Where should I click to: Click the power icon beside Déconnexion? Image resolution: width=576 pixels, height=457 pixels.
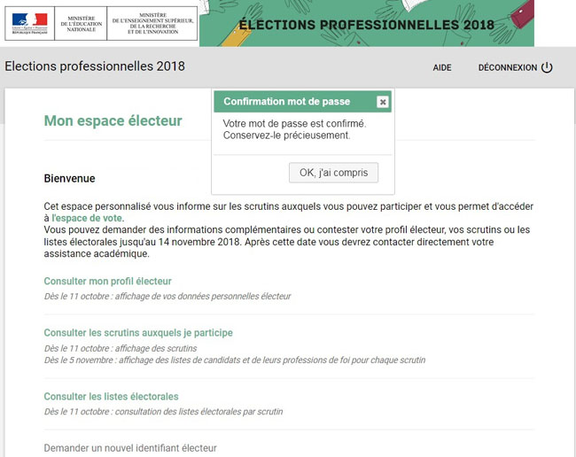(547, 67)
